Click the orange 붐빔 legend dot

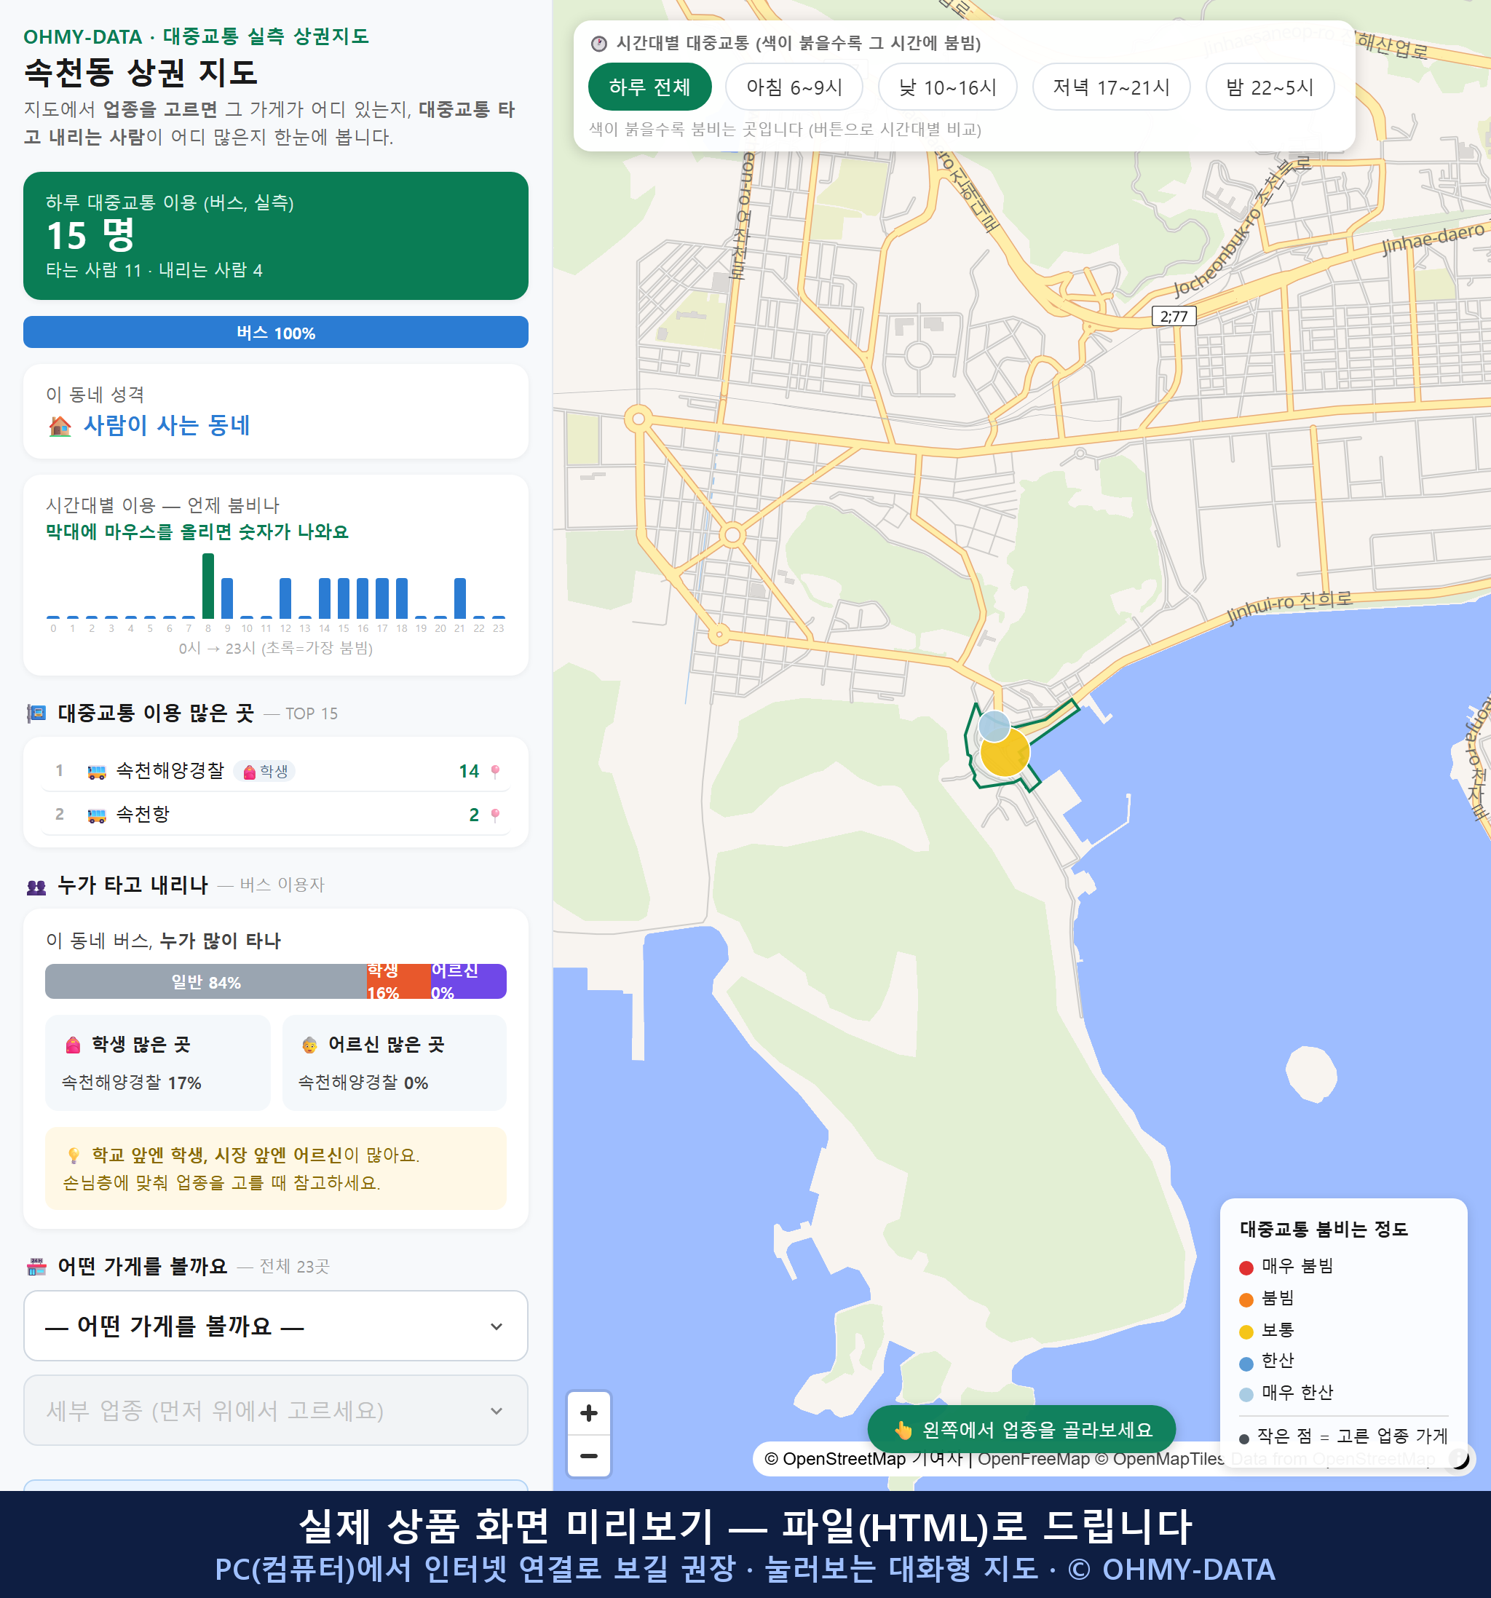pyautogui.click(x=1246, y=1300)
